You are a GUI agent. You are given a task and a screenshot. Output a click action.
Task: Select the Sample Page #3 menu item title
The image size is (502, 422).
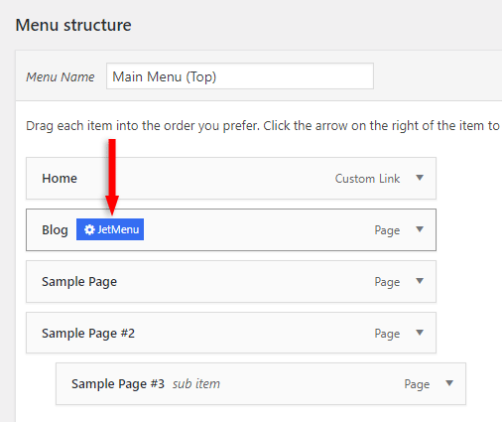[x=118, y=384]
